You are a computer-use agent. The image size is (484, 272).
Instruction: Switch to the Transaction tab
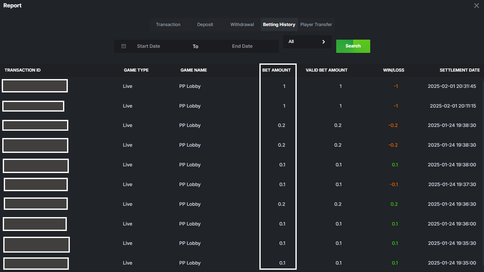coord(168,24)
